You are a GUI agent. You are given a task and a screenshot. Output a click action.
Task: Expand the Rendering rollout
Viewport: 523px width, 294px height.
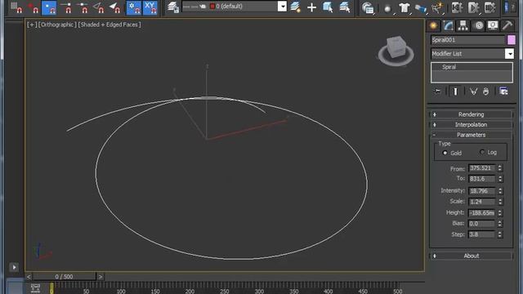tap(471, 114)
